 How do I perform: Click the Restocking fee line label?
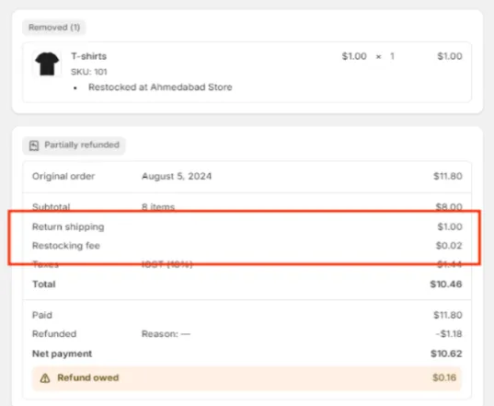pos(66,246)
